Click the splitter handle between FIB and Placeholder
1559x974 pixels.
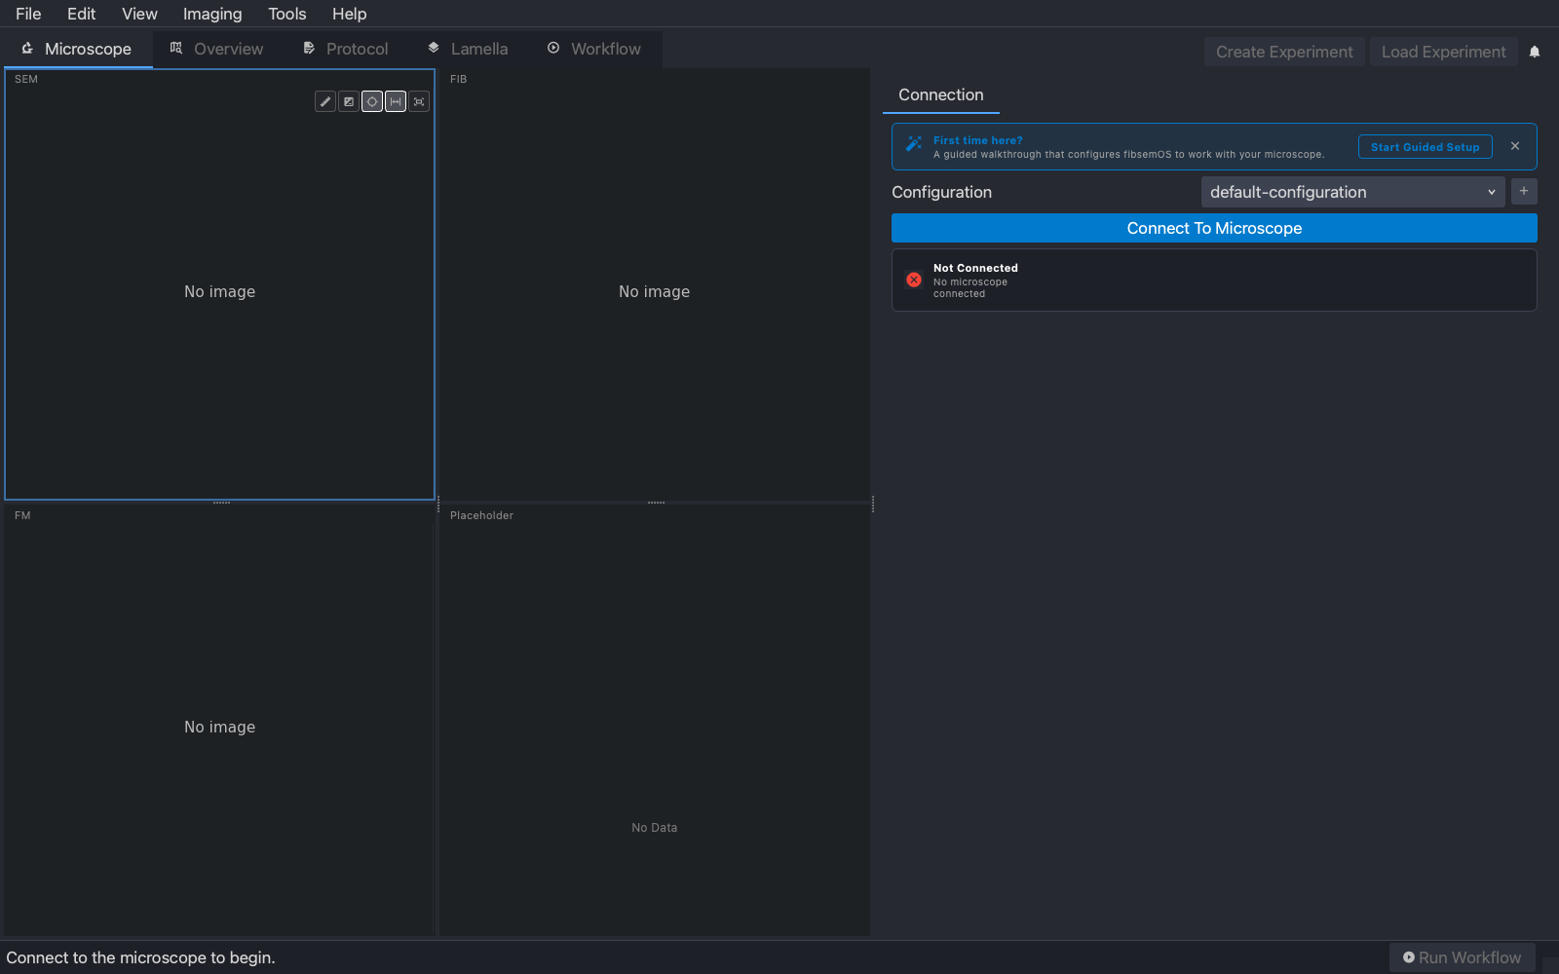(x=656, y=503)
